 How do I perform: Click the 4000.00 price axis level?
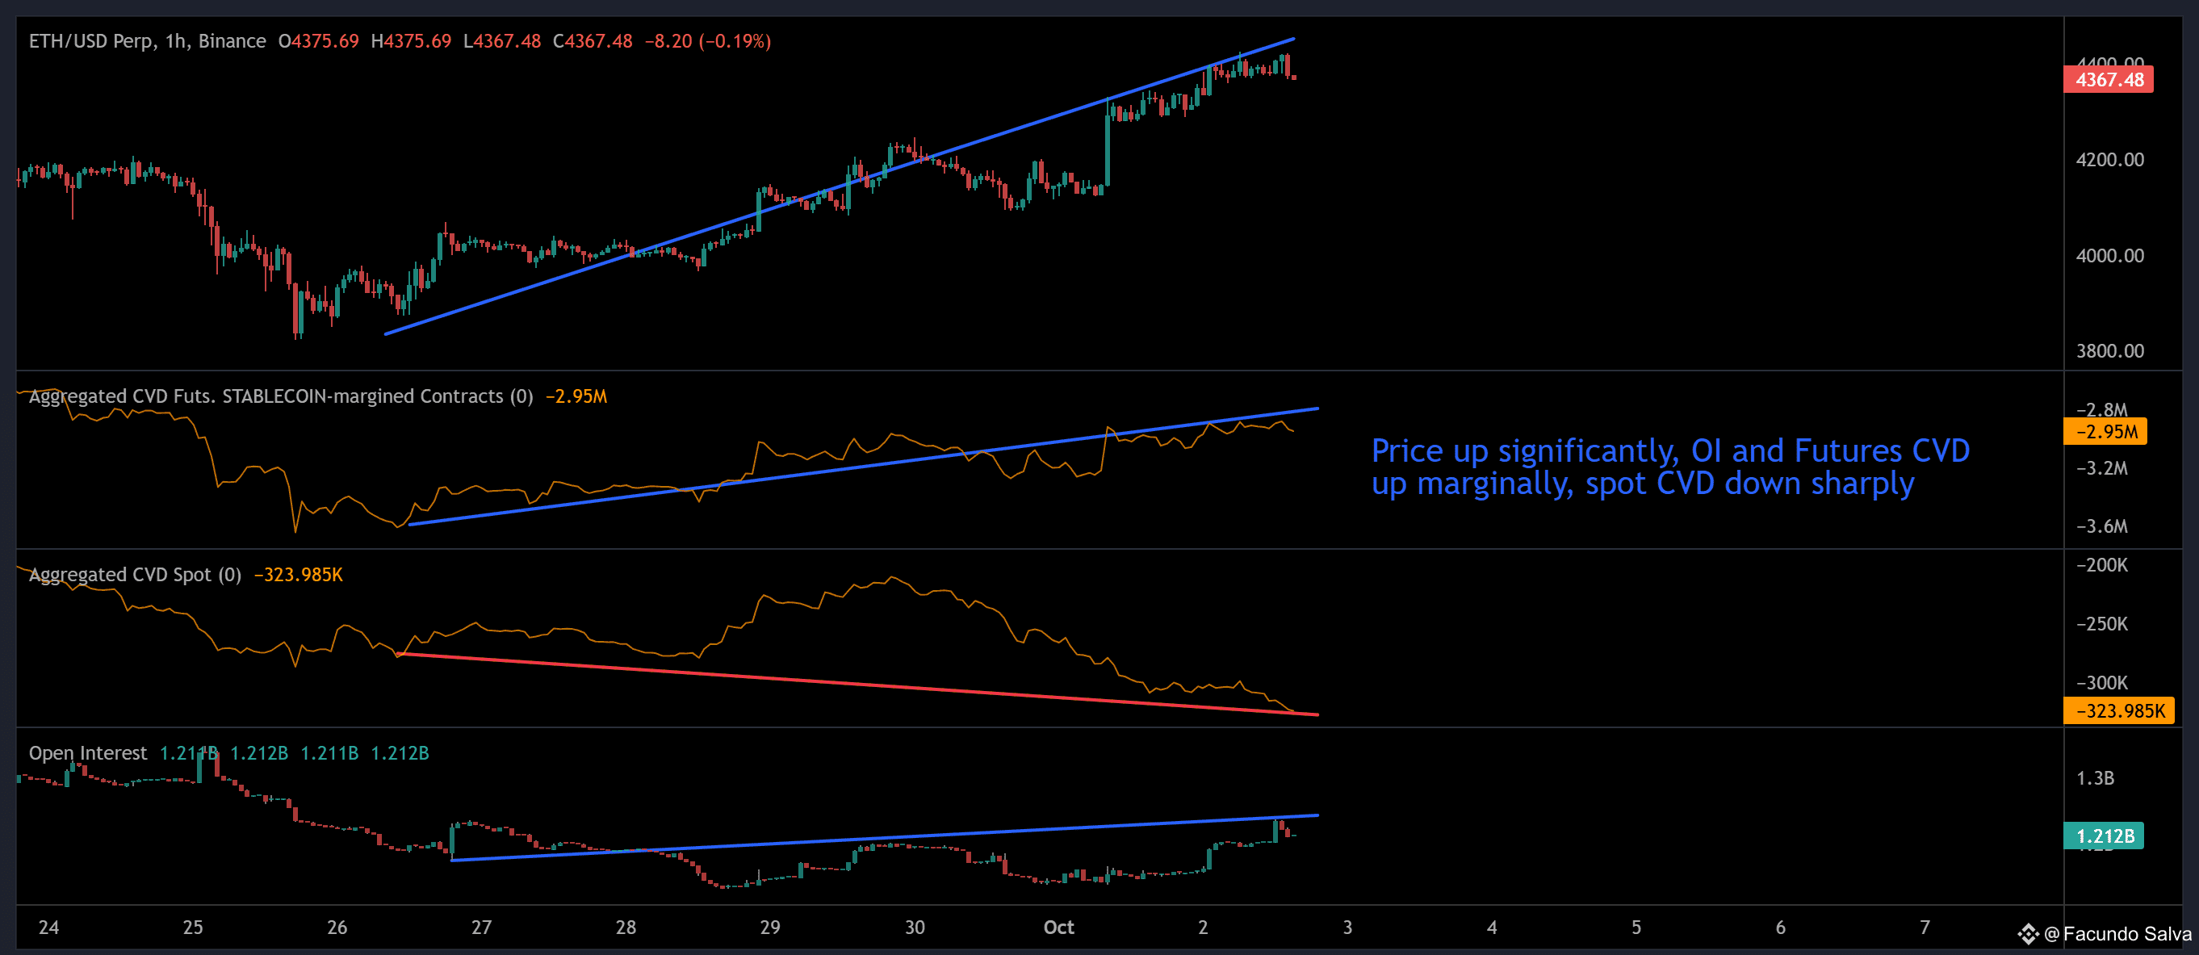[2109, 255]
